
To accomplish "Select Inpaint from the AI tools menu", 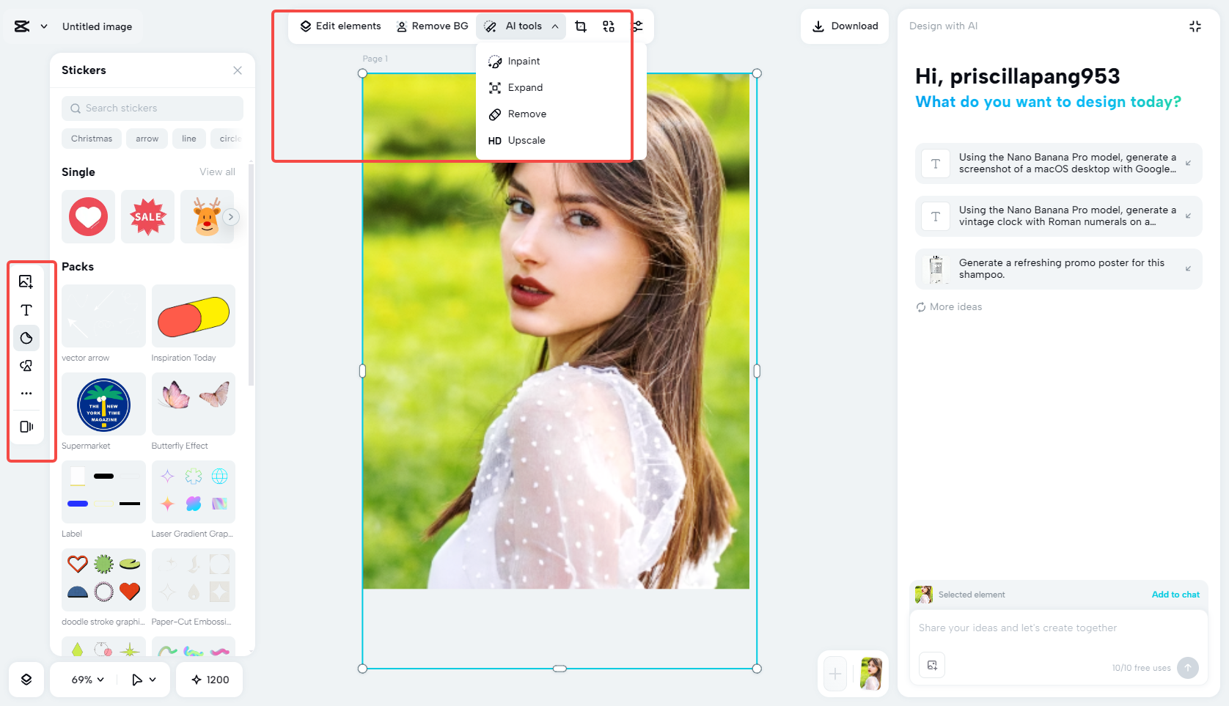I will 522,61.
